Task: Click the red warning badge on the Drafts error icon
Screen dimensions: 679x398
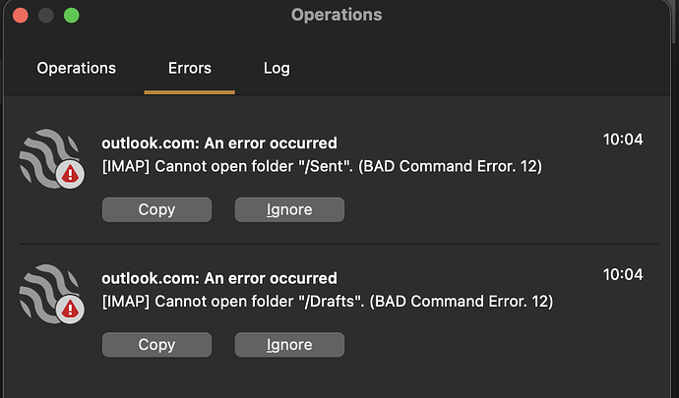Action: [70, 311]
